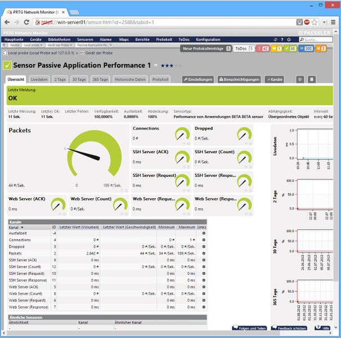The image size is (341, 338).
Task: Click the gear link icon in Web Server (Response) row
Action: pyautogui.click(x=204, y=307)
